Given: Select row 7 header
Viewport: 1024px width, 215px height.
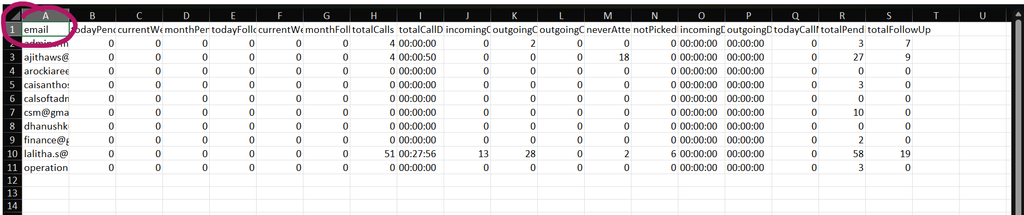Looking at the screenshot, I should click(x=12, y=112).
